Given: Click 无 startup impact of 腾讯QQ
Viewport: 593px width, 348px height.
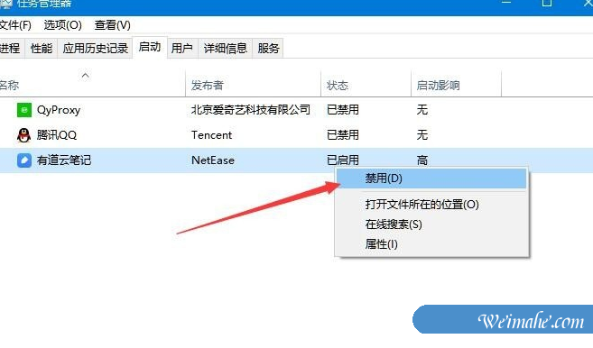Looking at the screenshot, I should 422,135.
